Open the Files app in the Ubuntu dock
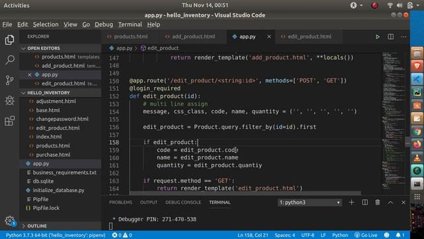The width and height of the screenshot is (424, 239). coord(417,53)
